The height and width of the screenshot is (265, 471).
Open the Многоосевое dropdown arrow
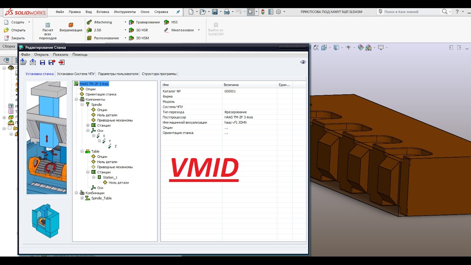click(199, 30)
